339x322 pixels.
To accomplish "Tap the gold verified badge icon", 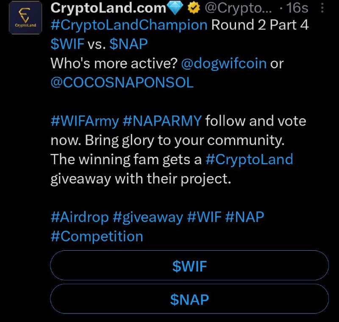I will pyautogui.click(x=194, y=8).
